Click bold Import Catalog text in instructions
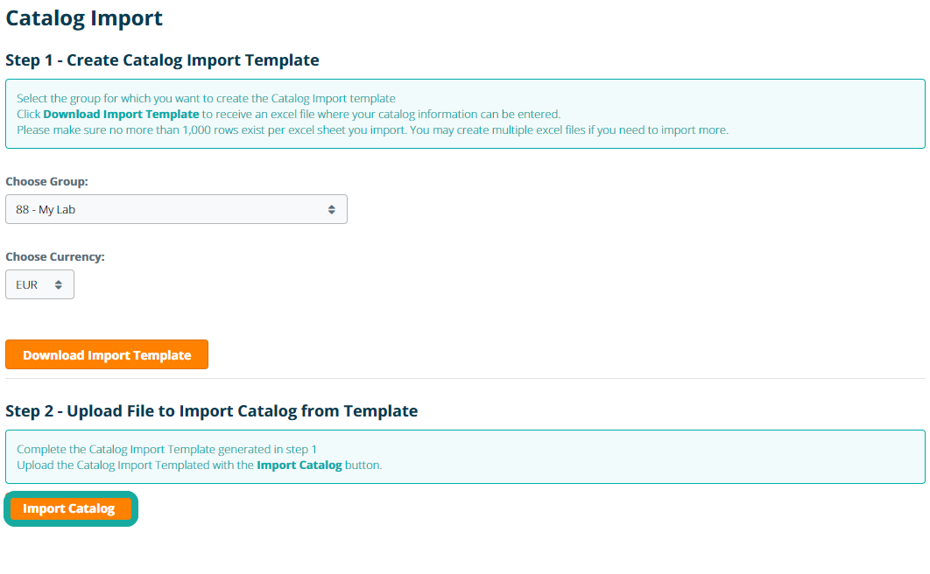 pos(299,465)
